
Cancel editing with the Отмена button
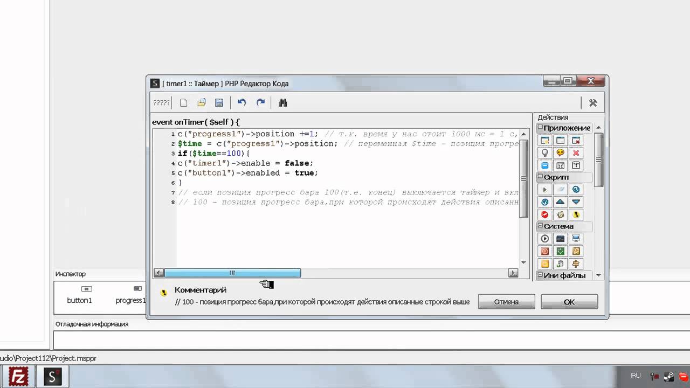click(506, 302)
